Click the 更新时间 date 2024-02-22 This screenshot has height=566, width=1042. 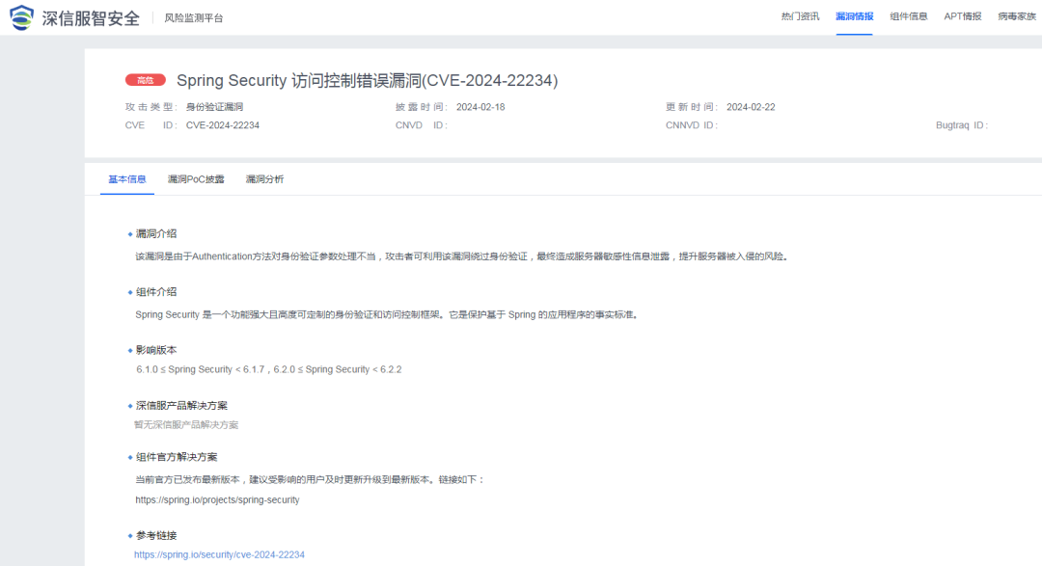click(751, 107)
